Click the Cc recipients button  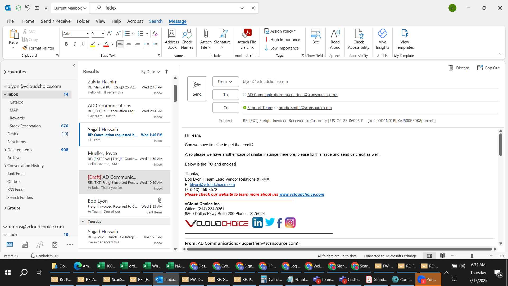coord(225,108)
